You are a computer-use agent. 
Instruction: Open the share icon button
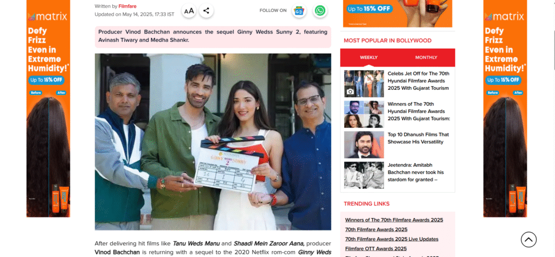point(206,10)
